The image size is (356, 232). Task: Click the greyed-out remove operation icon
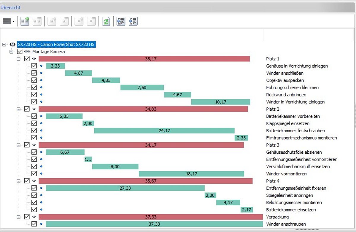click(x=91, y=21)
